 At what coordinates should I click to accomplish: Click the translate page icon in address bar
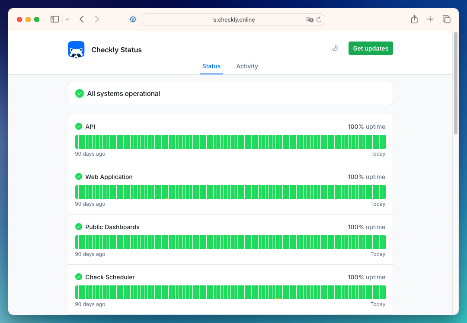point(310,19)
